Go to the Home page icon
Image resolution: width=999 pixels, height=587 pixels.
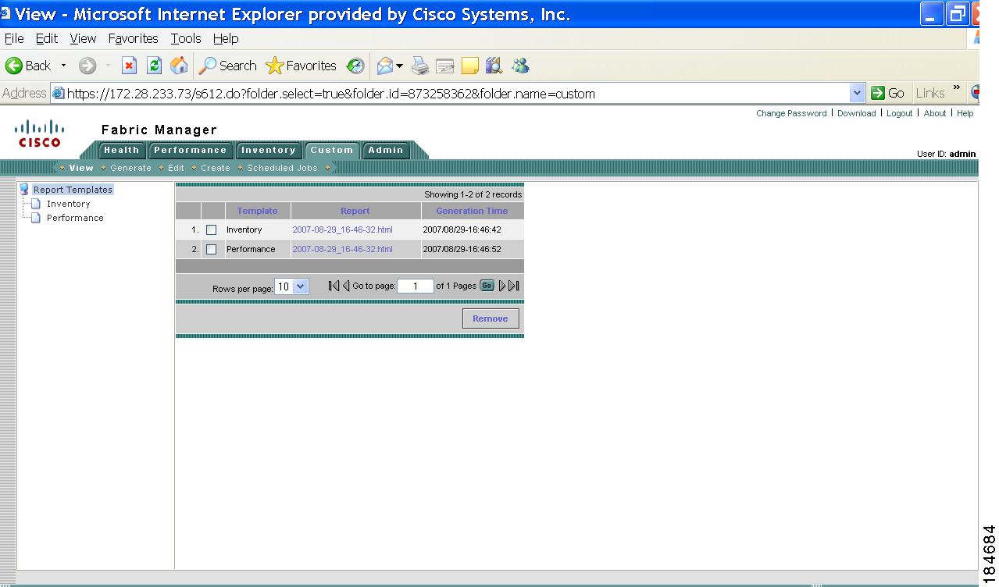click(179, 66)
